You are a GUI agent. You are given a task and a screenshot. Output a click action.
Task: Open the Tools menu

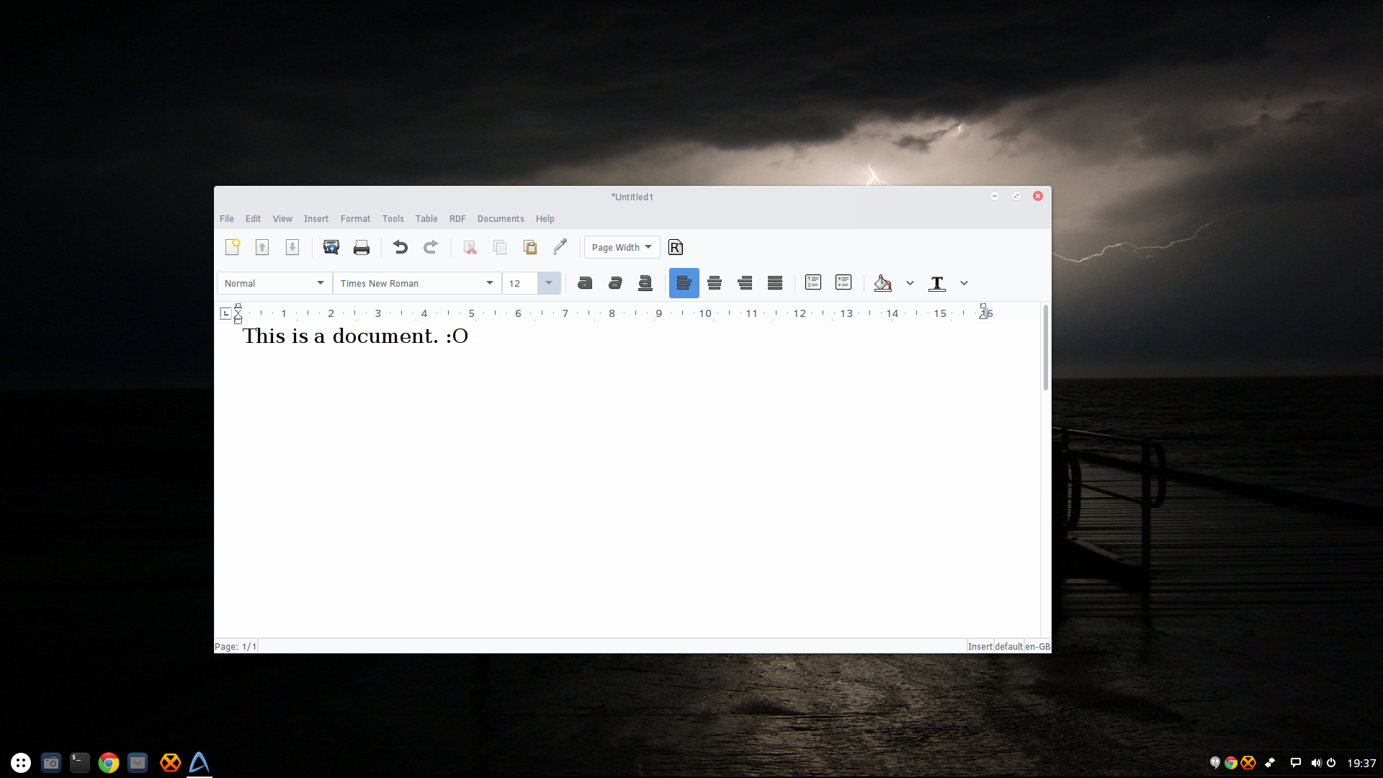(393, 218)
